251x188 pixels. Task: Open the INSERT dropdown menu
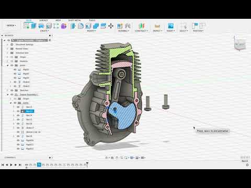coord(170,31)
